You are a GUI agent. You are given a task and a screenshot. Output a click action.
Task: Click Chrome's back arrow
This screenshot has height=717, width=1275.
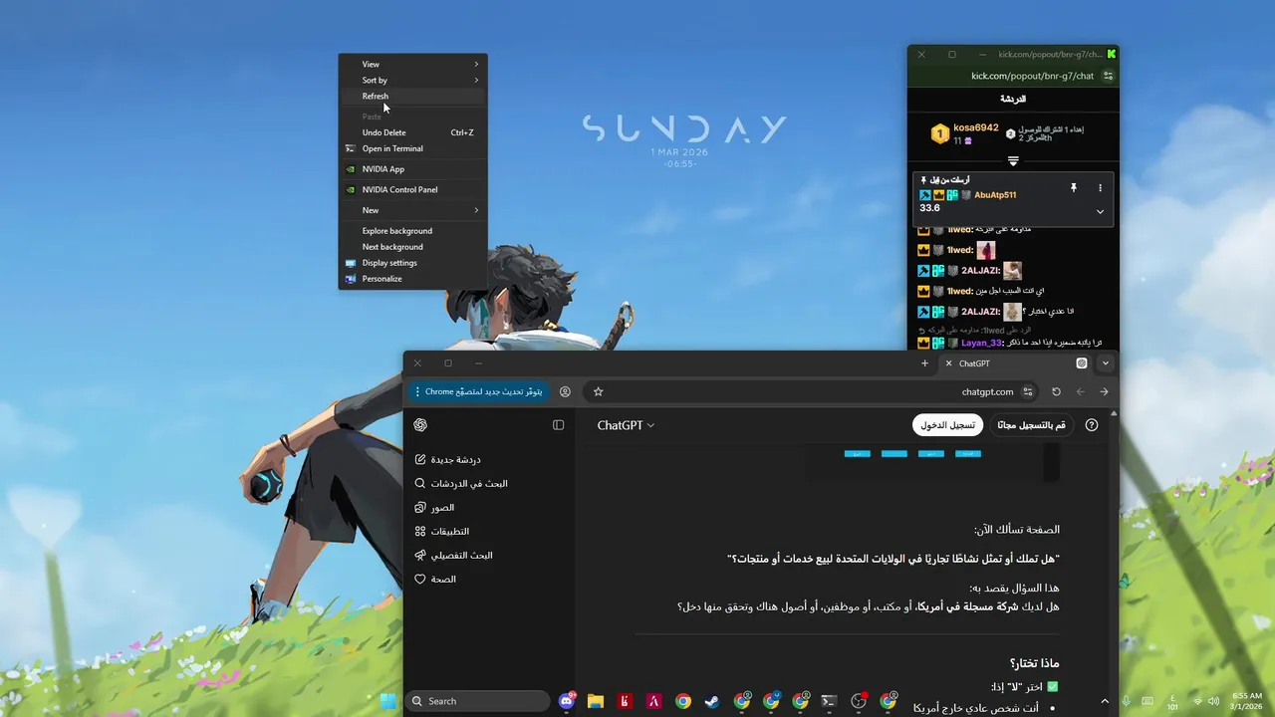1104,391
